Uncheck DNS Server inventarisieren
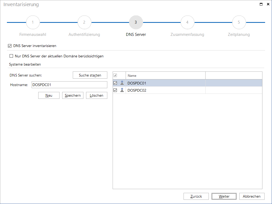This screenshot has height=204, width=272. (x=10, y=46)
